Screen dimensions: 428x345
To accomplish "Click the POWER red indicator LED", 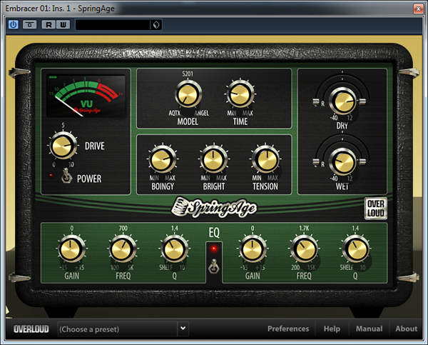I will (51, 176).
